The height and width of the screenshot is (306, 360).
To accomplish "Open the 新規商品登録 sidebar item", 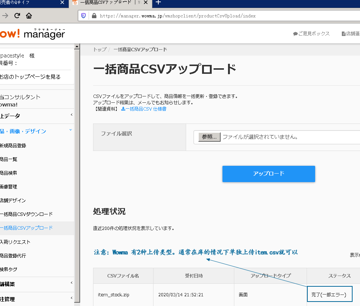I will [13, 146].
